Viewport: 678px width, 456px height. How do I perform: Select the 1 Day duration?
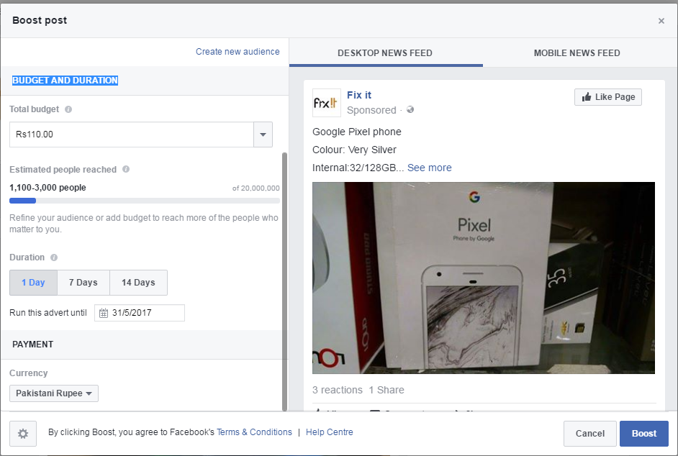pyautogui.click(x=33, y=283)
